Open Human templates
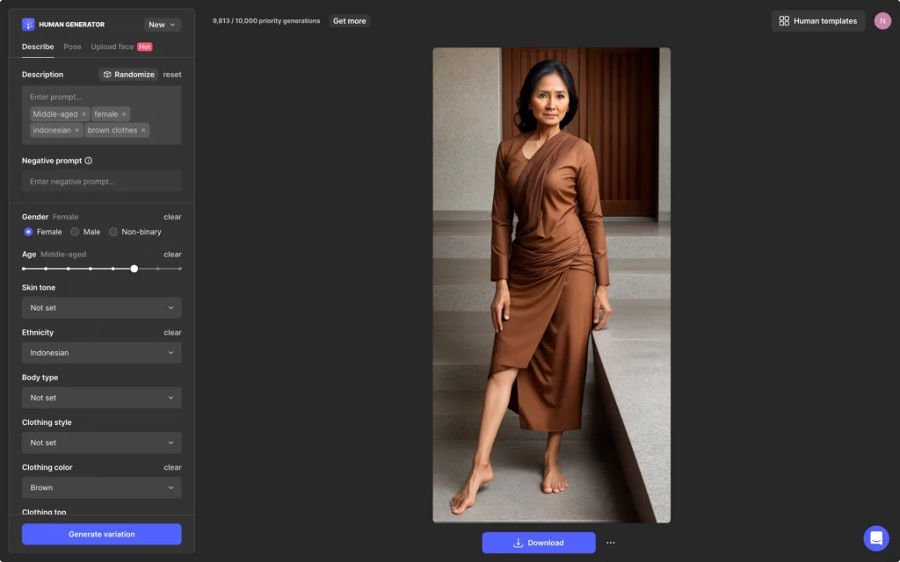The width and height of the screenshot is (900, 562). tap(818, 21)
